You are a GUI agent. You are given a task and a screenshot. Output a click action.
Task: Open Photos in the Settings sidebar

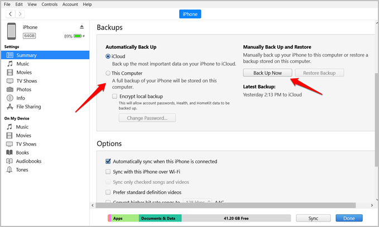tap(23, 89)
